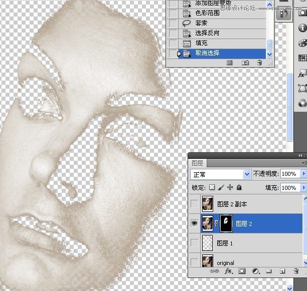This screenshot has height=291, width=307.
Task: Delete layer with Layers panel trash
Action: 296,271
